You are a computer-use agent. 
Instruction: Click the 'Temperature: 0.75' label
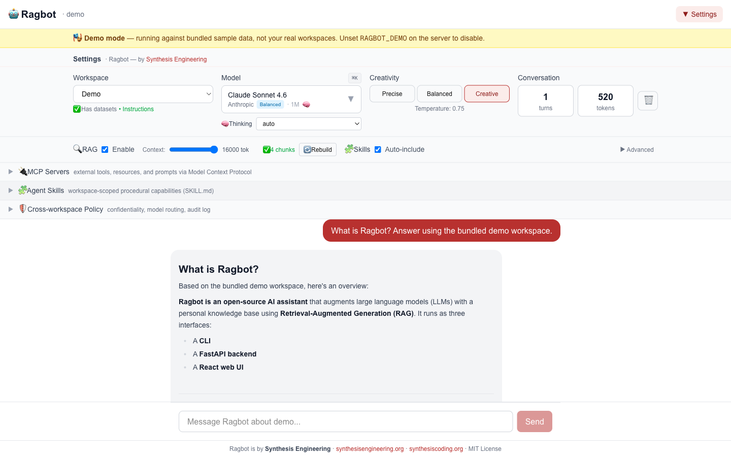coord(440,109)
